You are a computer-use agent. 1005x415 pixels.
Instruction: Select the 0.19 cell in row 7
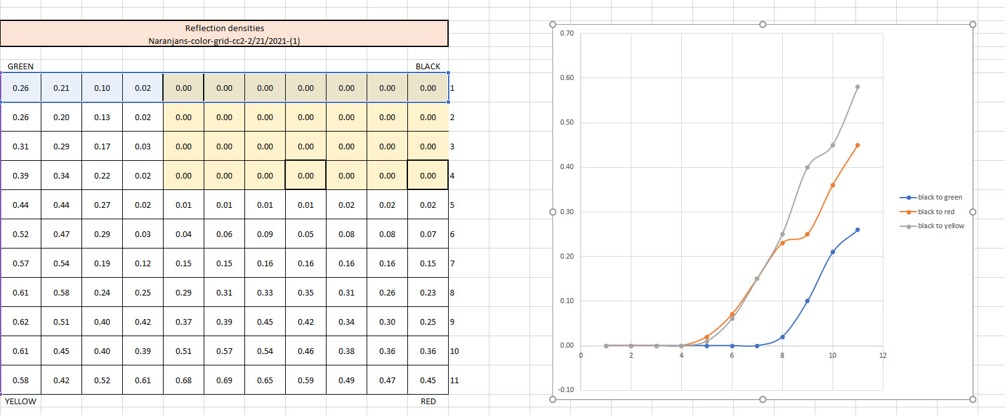coord(102,263)
